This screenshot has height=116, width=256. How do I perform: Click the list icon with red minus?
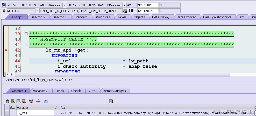[x=24, y=102]
